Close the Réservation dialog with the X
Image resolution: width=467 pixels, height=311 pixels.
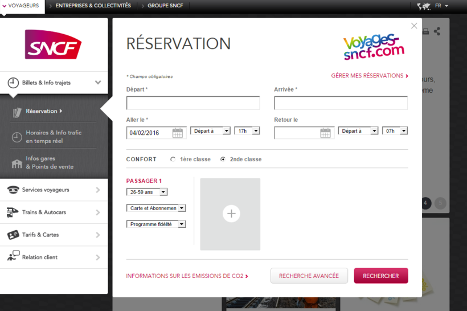[x=414, y=26]
